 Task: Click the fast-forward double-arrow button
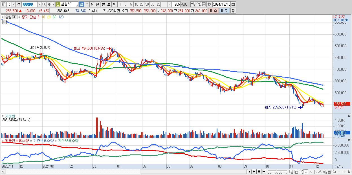263,172
